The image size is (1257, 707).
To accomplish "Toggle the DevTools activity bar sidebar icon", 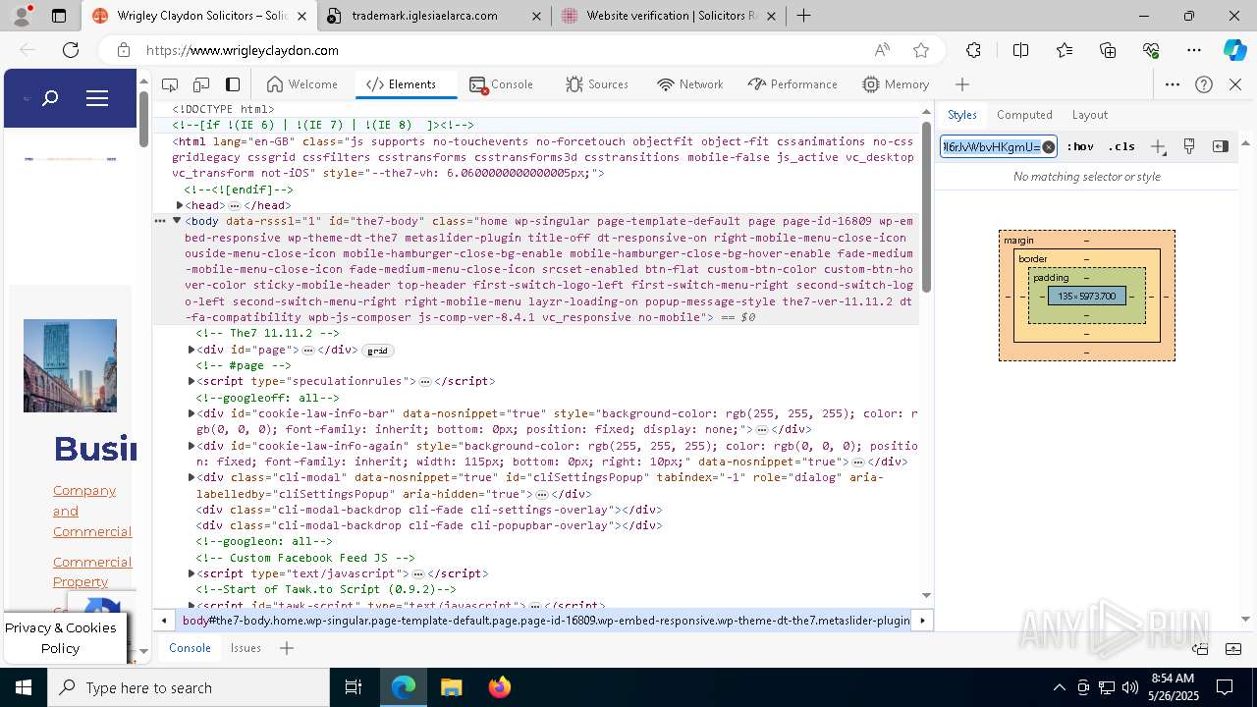I will 233,84.
